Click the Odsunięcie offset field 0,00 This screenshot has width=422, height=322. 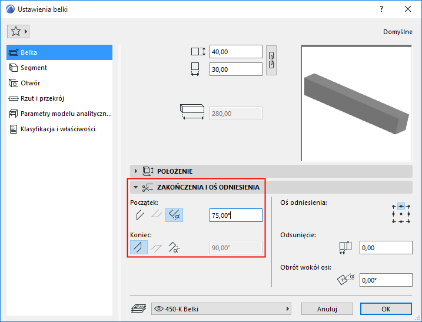[386, 248]
